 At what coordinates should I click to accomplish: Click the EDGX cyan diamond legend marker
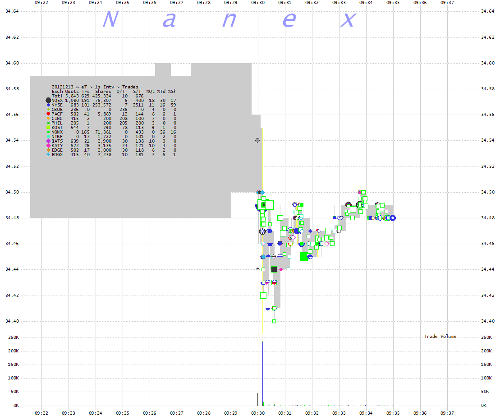pos(49,154)
